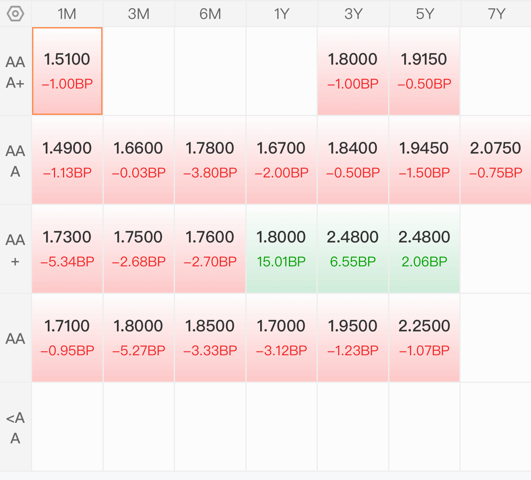This screenshot has width=531, height=480.
Task: Select the AA+ 5Y cell with 2.06BP
Action: (424, 249)
